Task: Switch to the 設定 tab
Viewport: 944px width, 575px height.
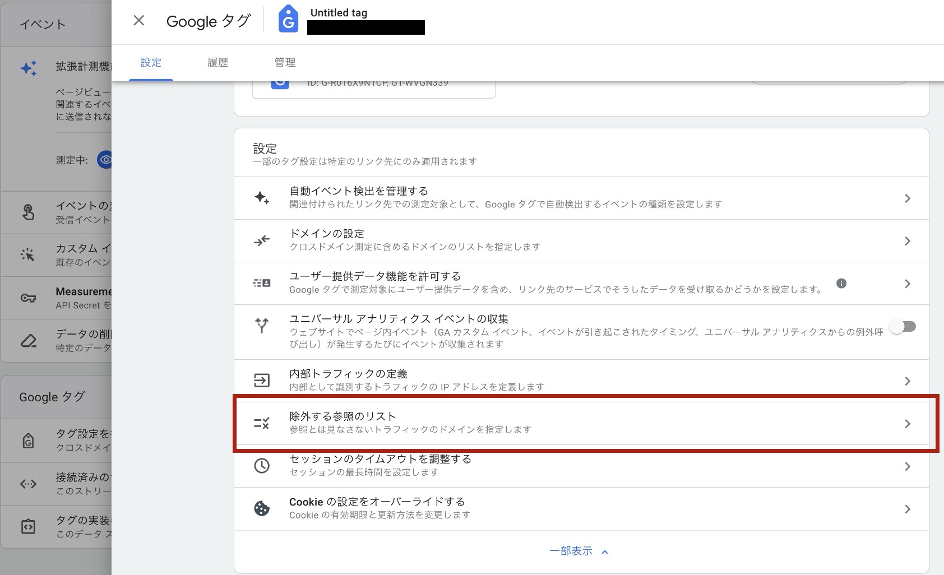Action: (x=151, y=62)
